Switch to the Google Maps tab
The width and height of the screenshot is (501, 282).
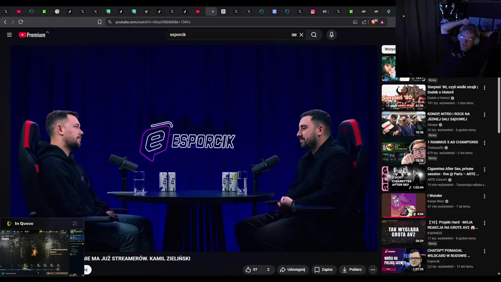pos(389,12)
